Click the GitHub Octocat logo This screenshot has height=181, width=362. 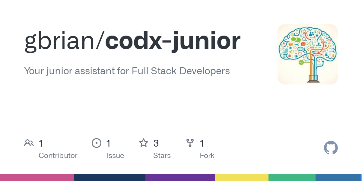331,148
